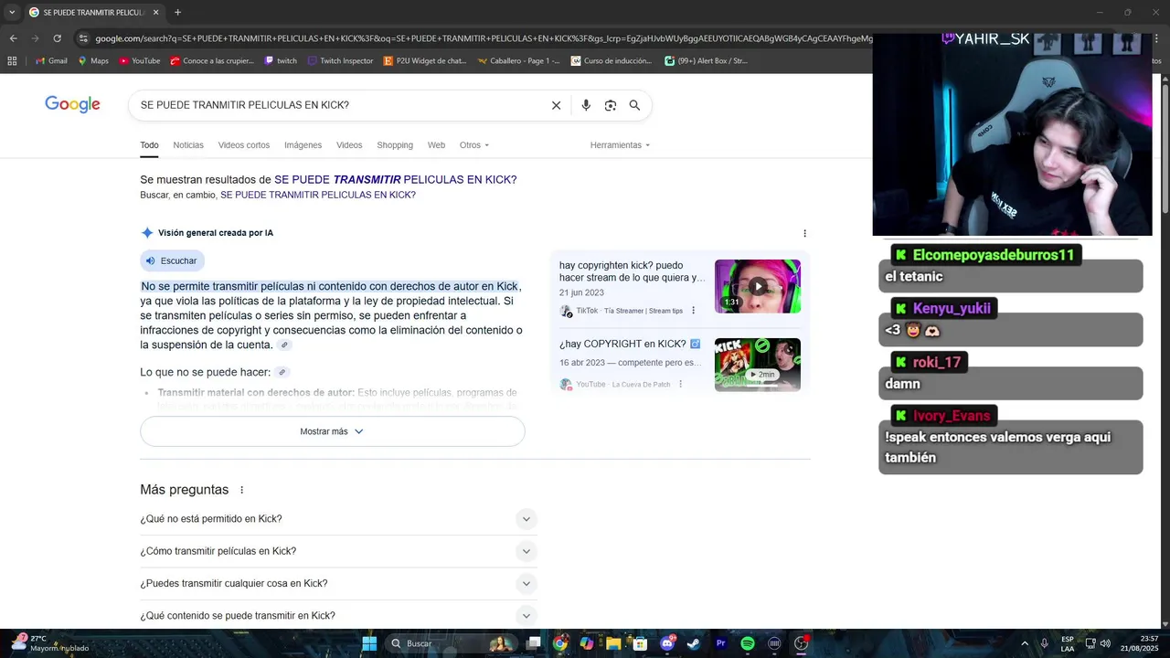This screenshot has width=1170, height=658.
Task: Expand '¿Qué no está permitido en Kick?'
Action: 338,519
